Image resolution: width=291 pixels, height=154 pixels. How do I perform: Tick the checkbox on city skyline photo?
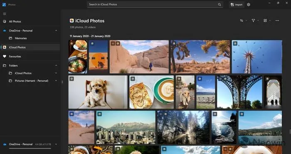(x=100, y=114)
